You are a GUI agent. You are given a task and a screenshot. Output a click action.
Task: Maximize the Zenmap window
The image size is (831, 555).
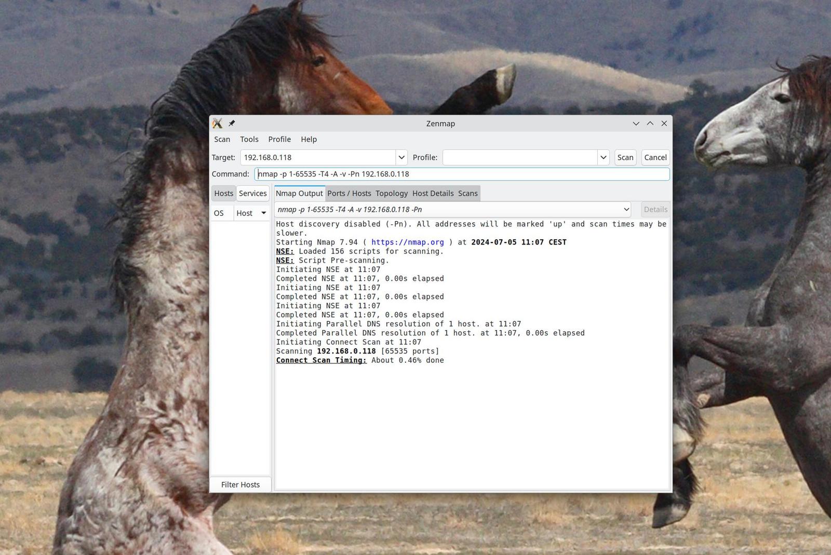coord(650,124)
